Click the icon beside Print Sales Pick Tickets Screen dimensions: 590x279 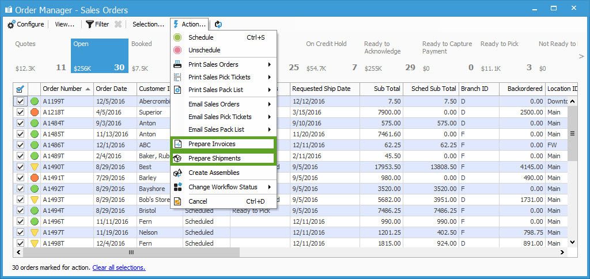click(x=177, y=77)
